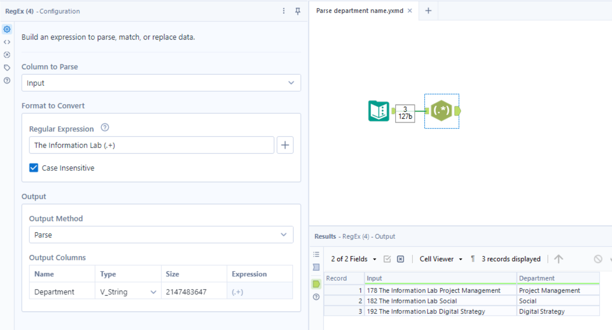612x330 pixels.
Task: Click the select-all fields checkmark icon
Action: (x=387, y=259)
